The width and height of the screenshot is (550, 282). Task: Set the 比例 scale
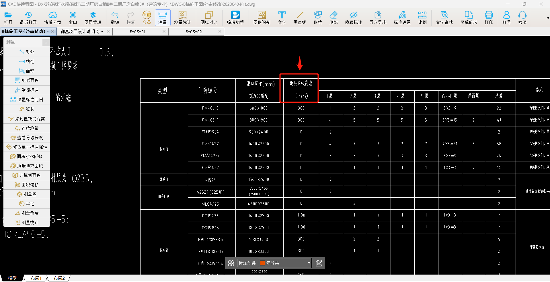point(422,18)
